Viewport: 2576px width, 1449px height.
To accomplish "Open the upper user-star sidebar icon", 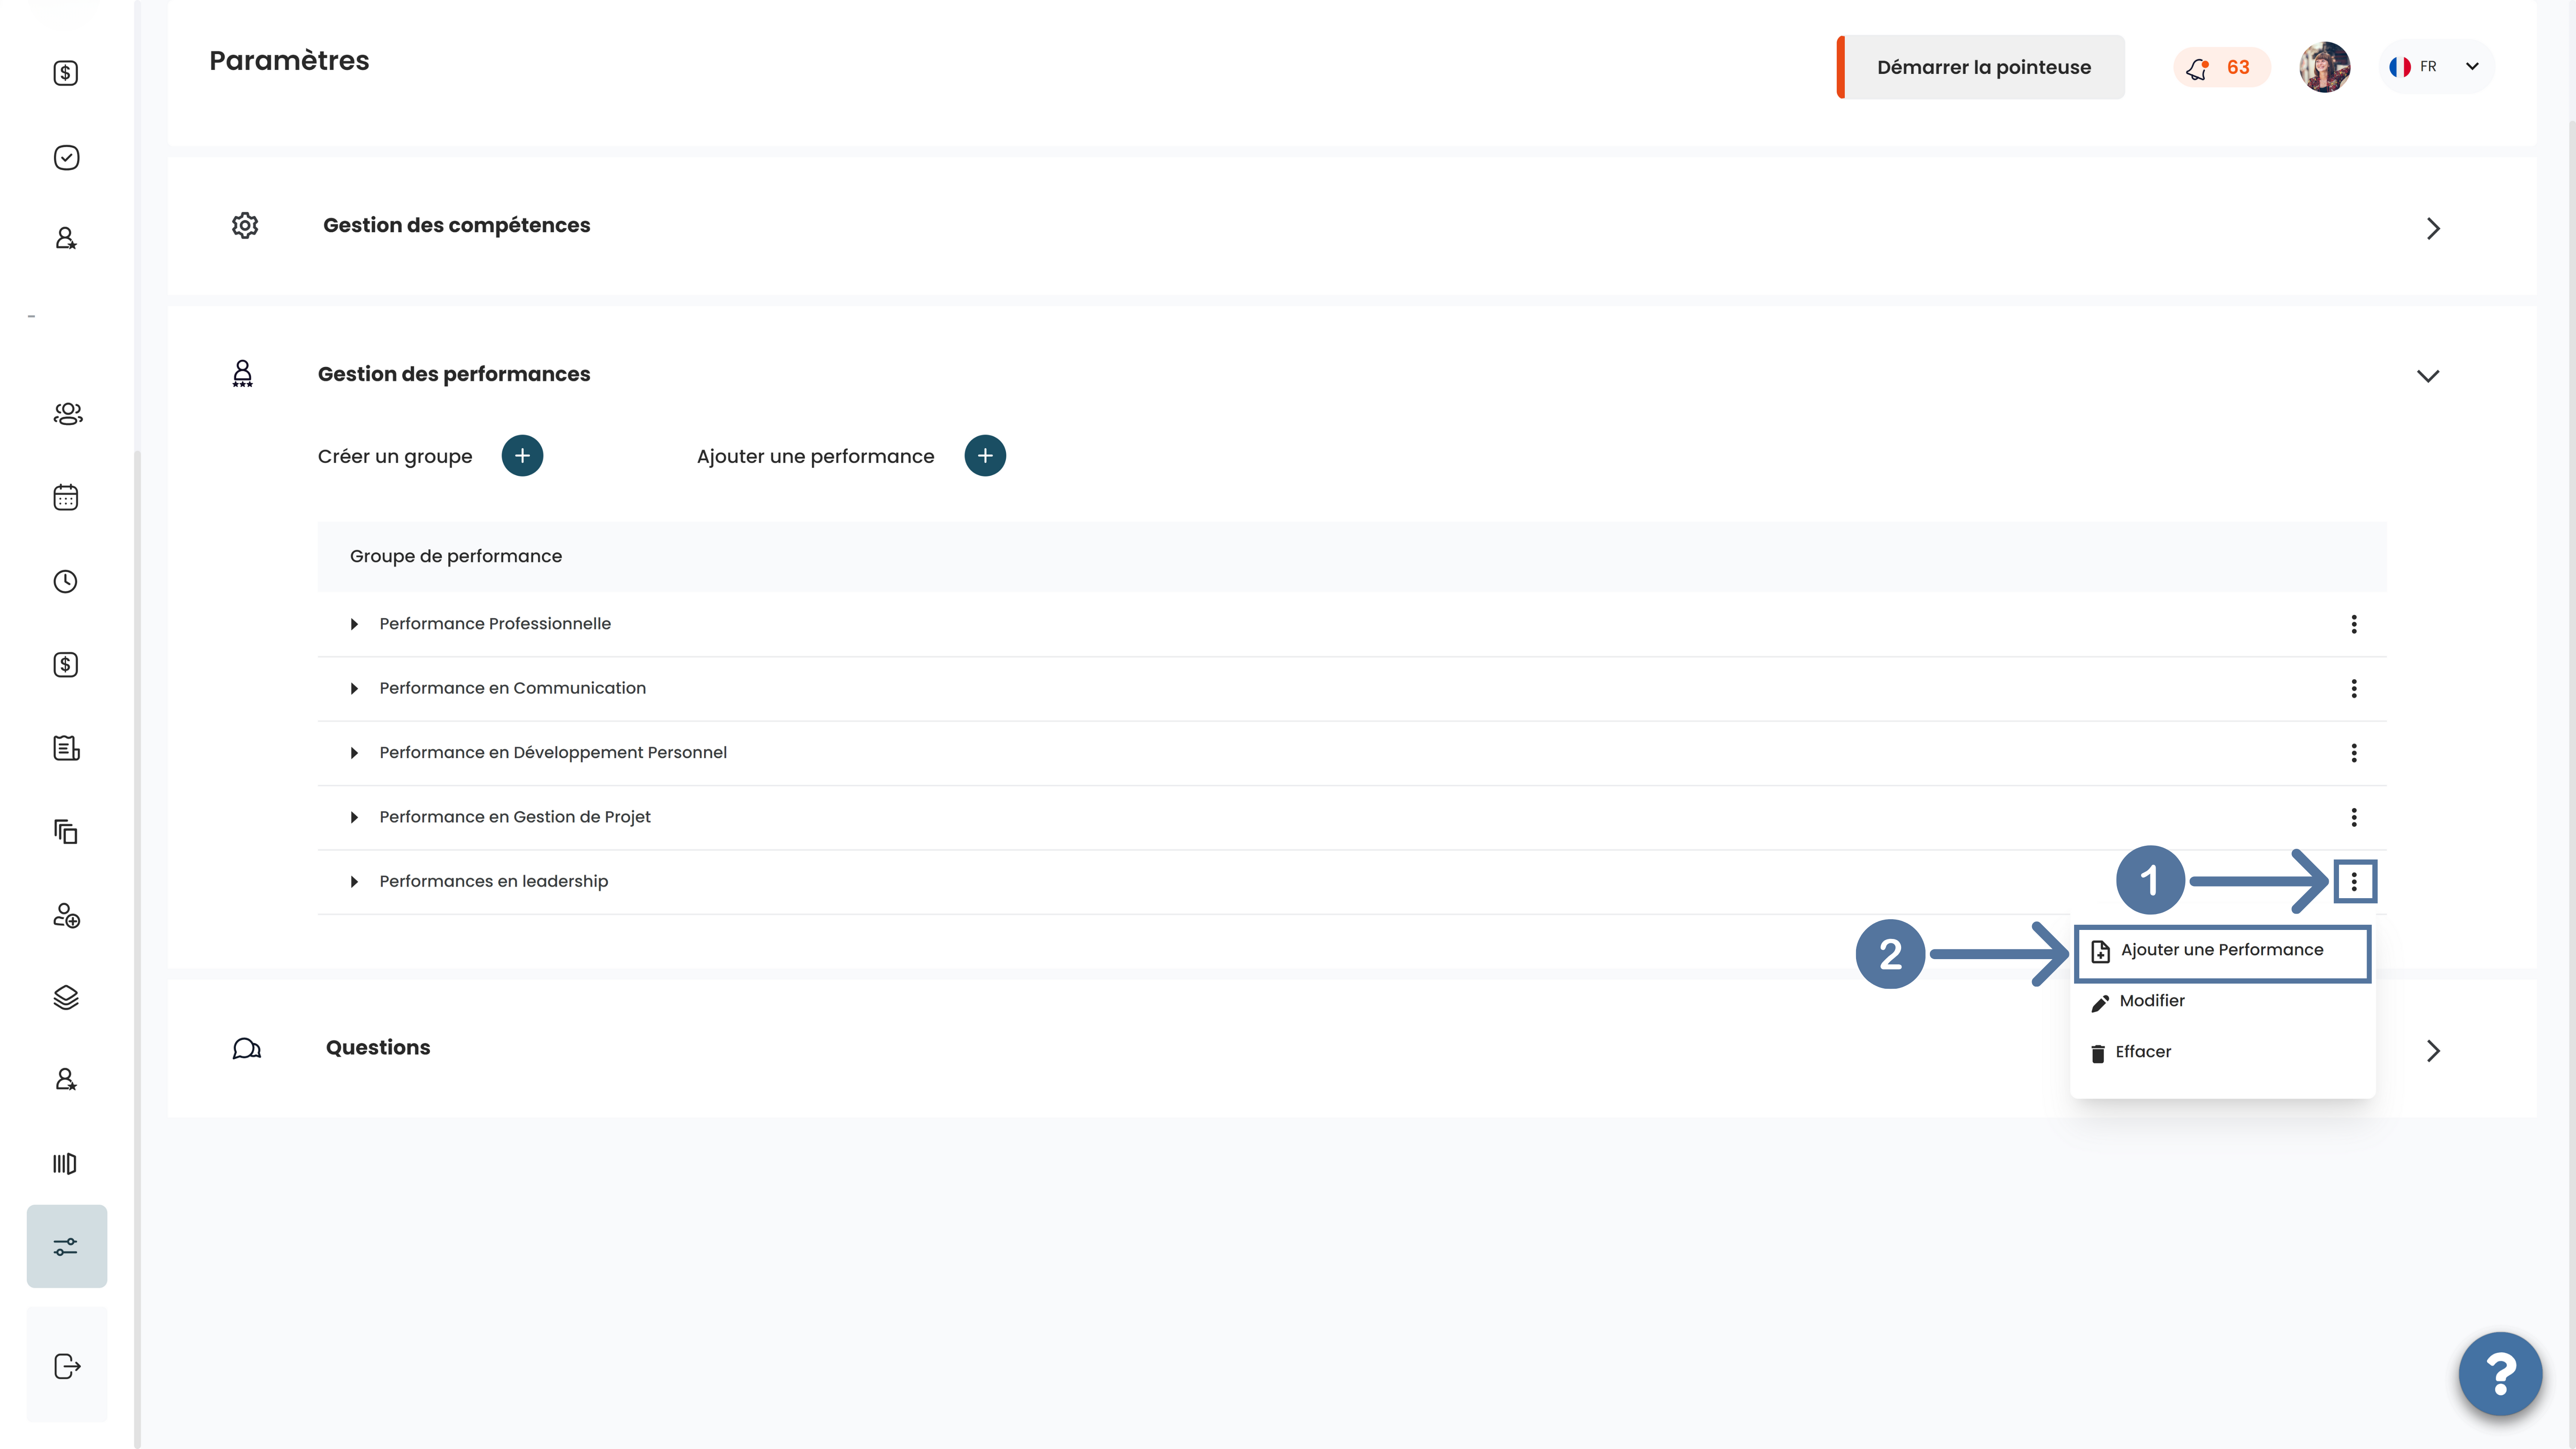I will point(66,238).
